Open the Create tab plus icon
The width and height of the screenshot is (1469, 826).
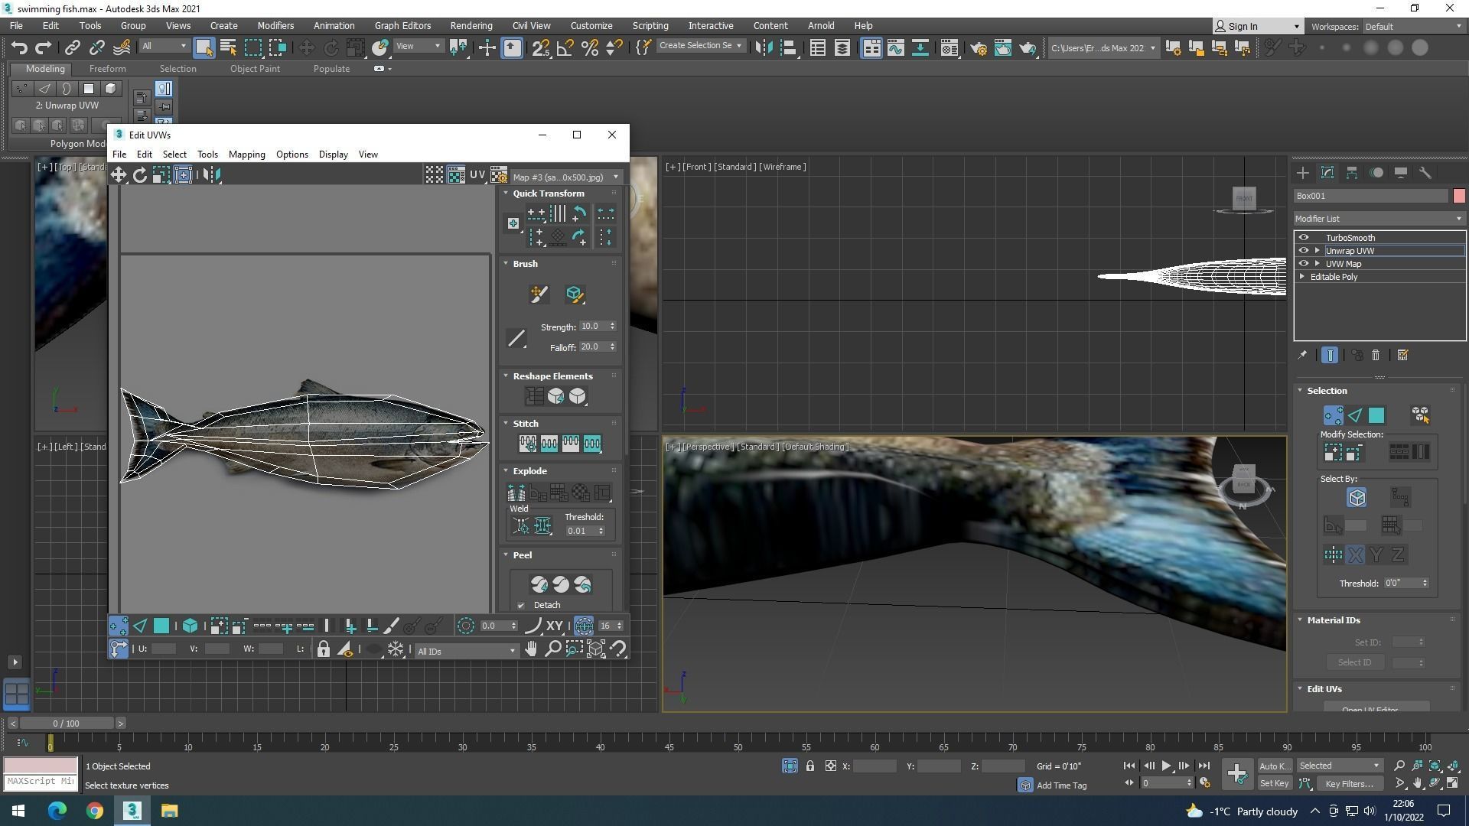coord(1303,173)
